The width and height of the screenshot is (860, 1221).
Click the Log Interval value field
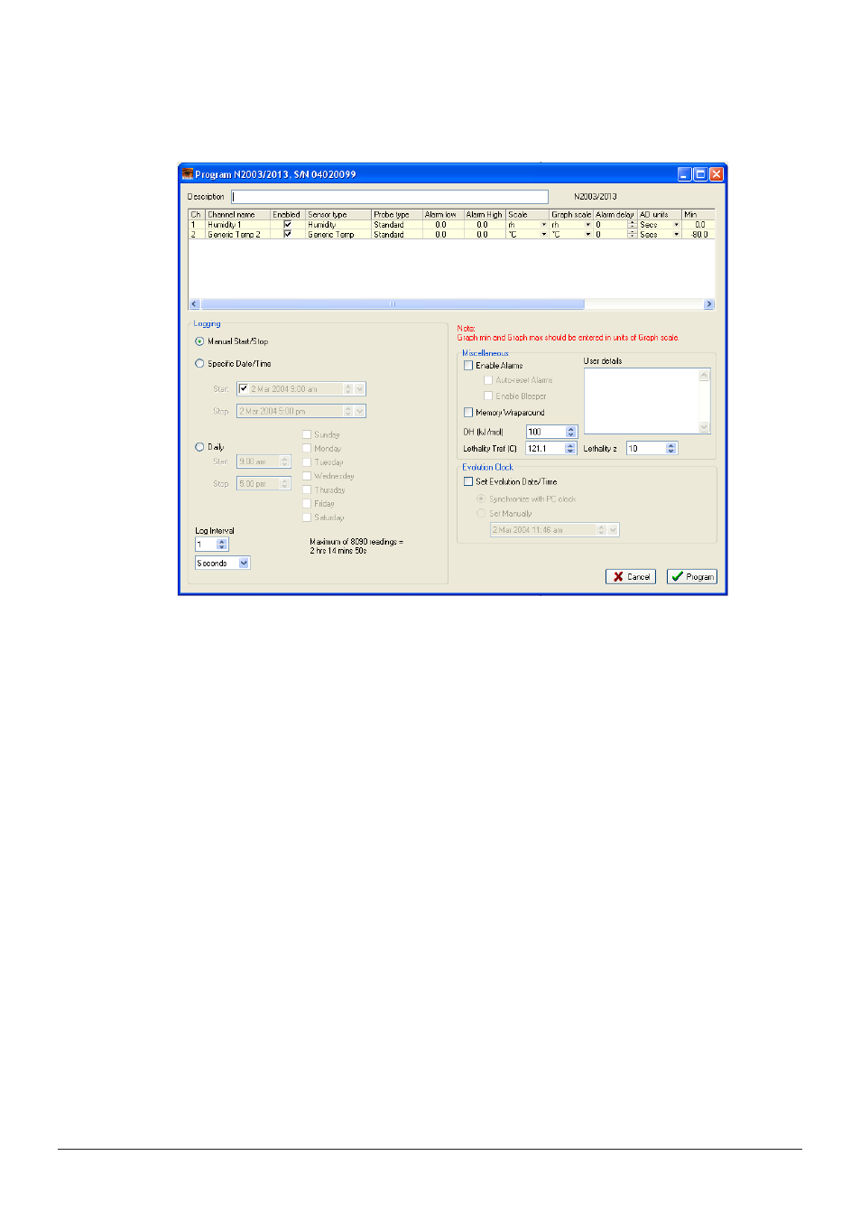point(207,545)
